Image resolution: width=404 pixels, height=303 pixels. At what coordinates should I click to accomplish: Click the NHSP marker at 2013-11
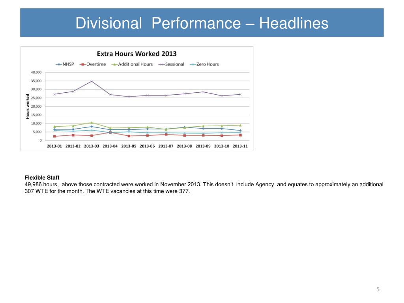240,130
